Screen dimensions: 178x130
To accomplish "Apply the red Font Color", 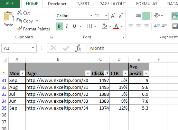I will click(116, 26).
